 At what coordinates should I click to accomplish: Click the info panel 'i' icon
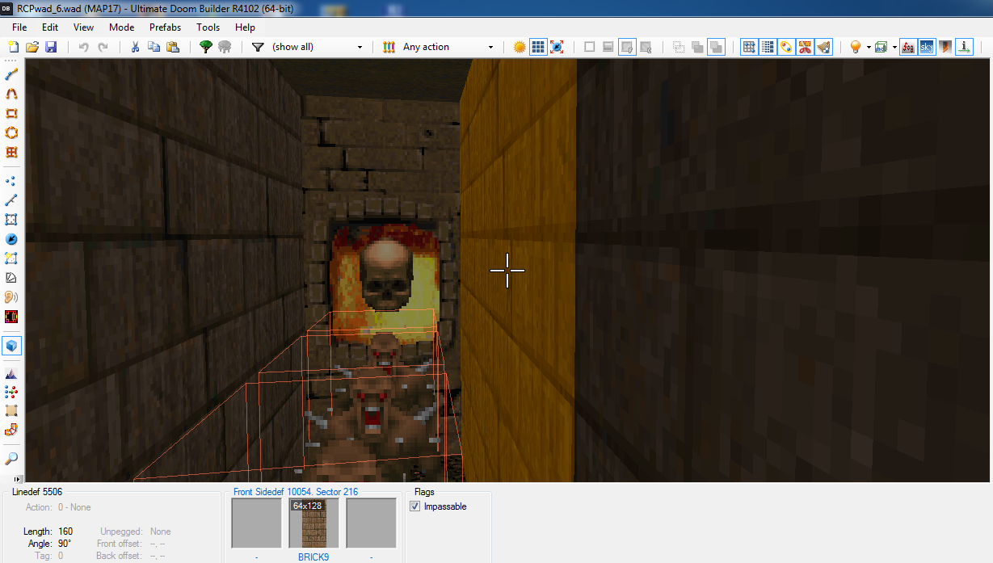click(x=964, y=47)
